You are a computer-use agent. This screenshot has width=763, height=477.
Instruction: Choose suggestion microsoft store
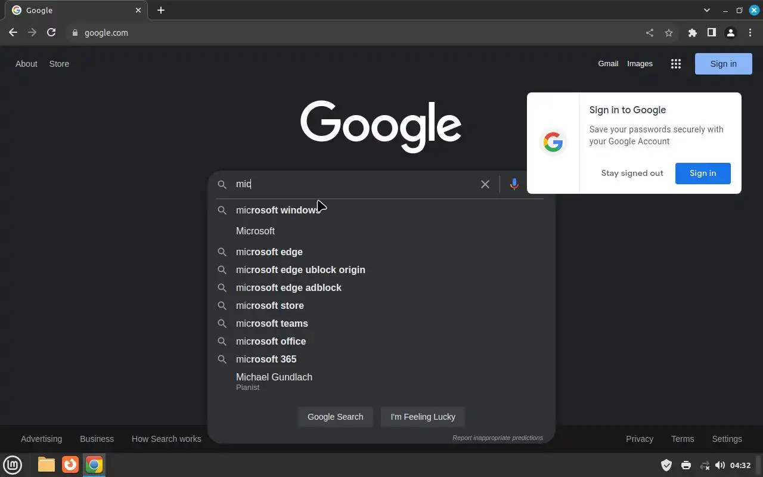pos(381,305)
